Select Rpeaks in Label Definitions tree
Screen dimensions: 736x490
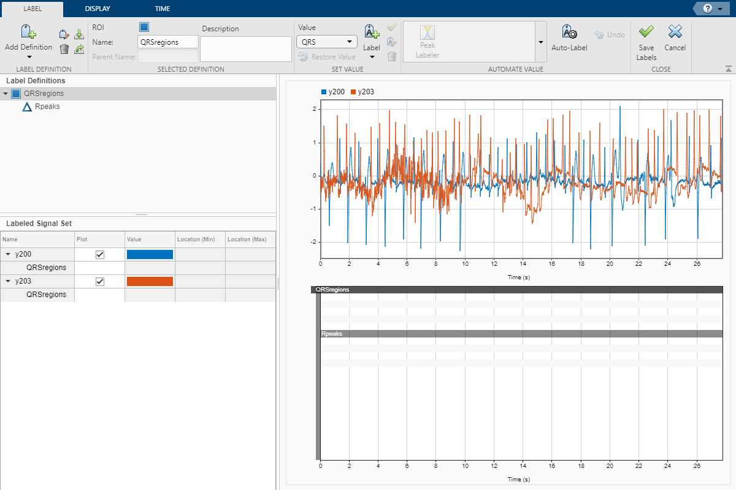coord(47,107)
